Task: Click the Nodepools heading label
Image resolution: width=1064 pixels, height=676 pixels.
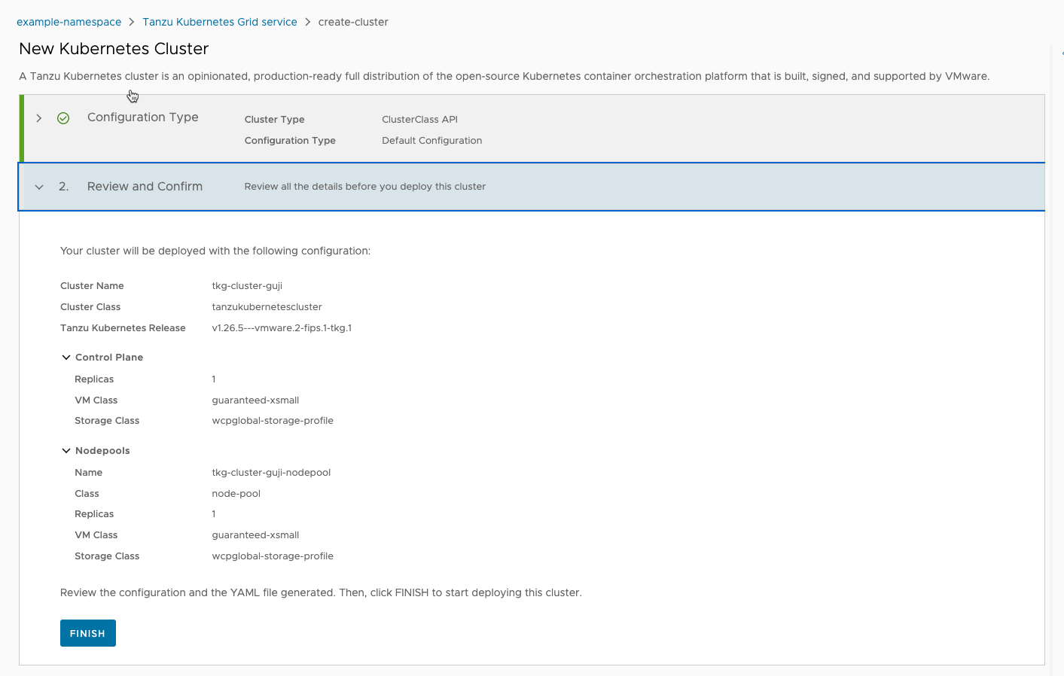Action: tap(102, 451)
